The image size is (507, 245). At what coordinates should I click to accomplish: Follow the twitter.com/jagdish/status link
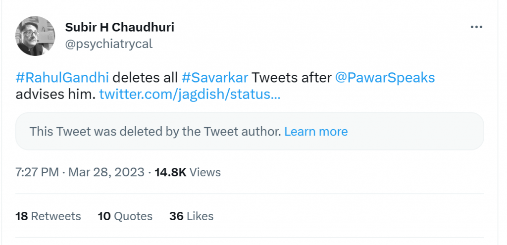[x=190, y=95]
